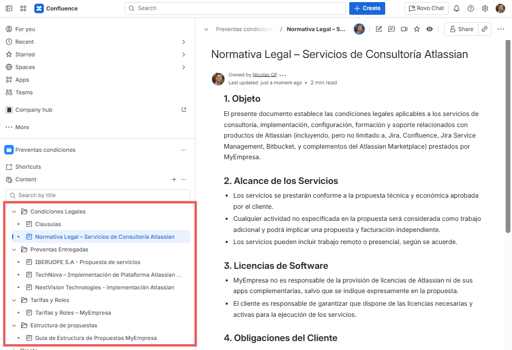Collapse the Tarifas y Roles folder

(x=14, y=300)
